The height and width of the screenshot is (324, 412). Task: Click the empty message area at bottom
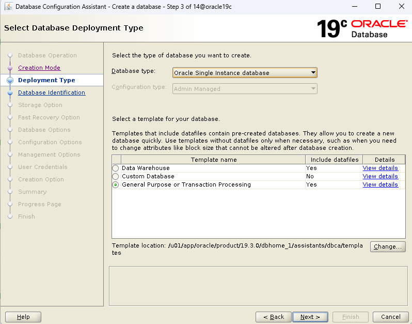[258, 286]
